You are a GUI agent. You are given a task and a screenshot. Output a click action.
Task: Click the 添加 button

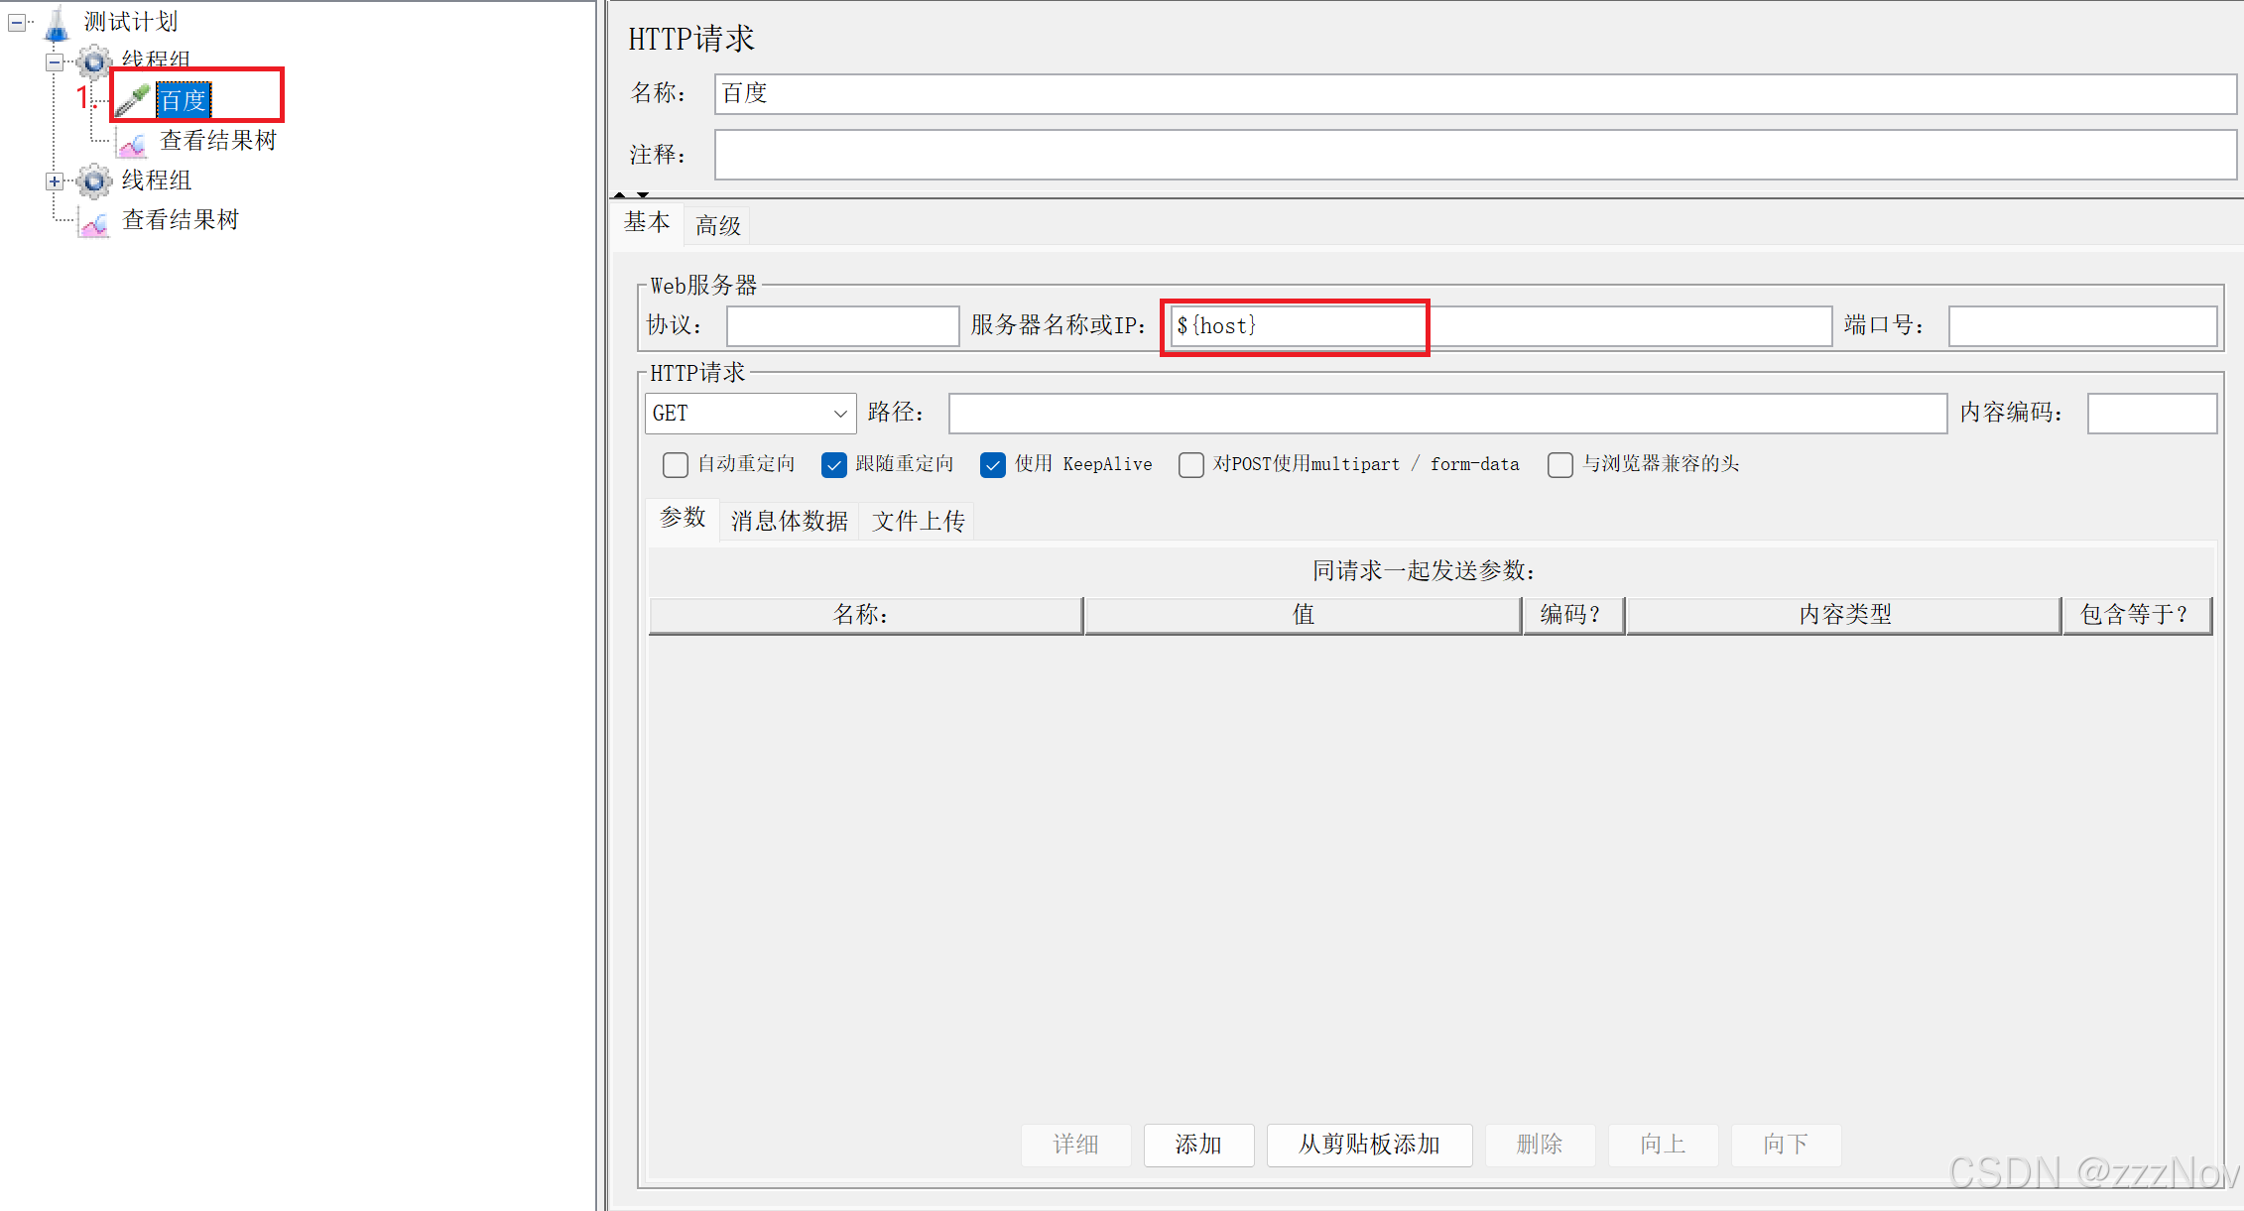[x=1198, y=1145]
